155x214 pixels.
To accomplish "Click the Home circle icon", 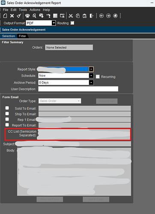I will coord(116,16).
